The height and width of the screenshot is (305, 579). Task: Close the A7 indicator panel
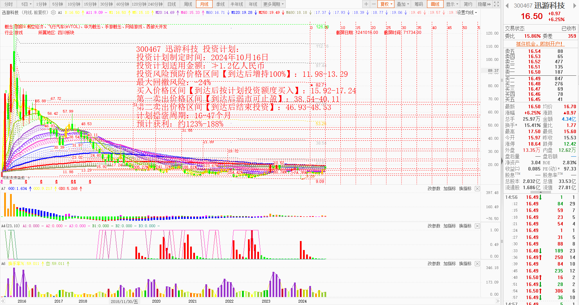[x=477, y=188]
